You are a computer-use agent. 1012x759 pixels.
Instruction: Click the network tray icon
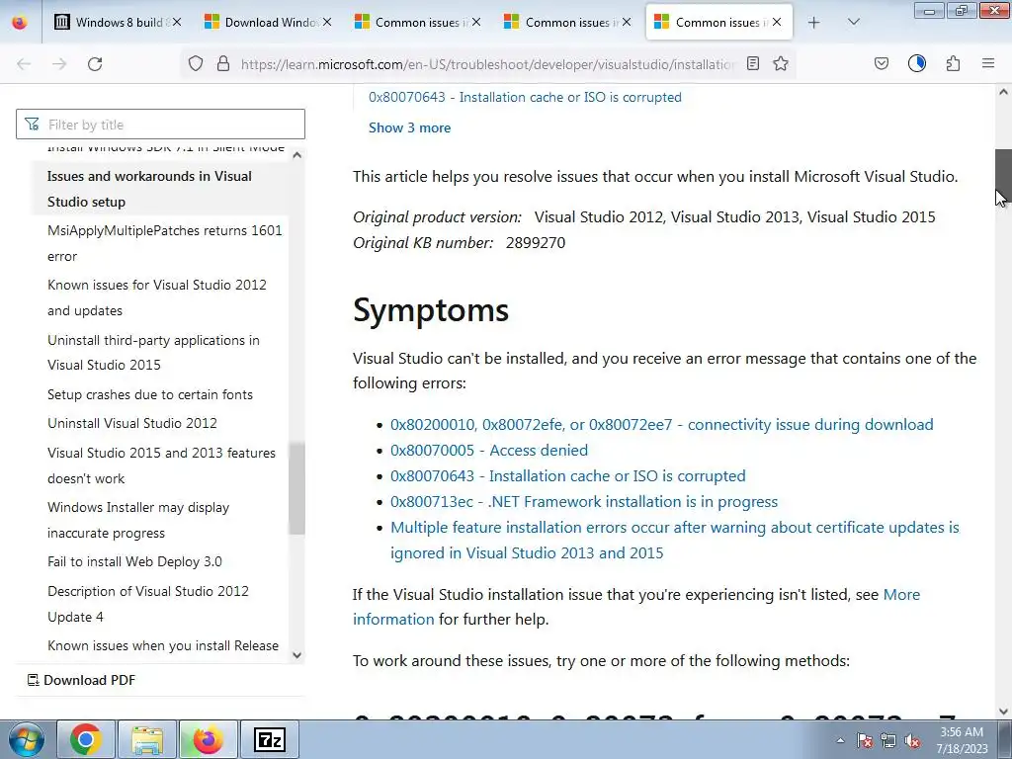click(x=888, y=740)
